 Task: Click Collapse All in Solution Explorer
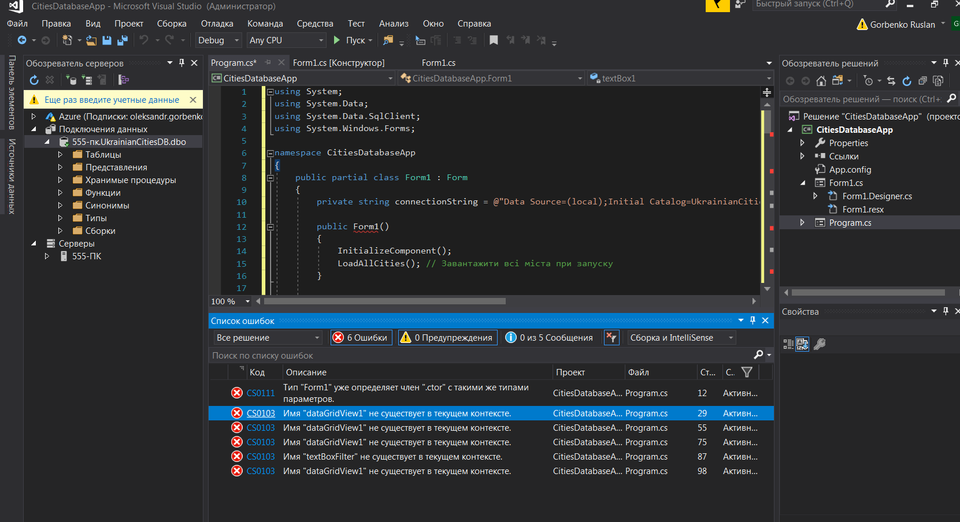(x=922, y=81)
